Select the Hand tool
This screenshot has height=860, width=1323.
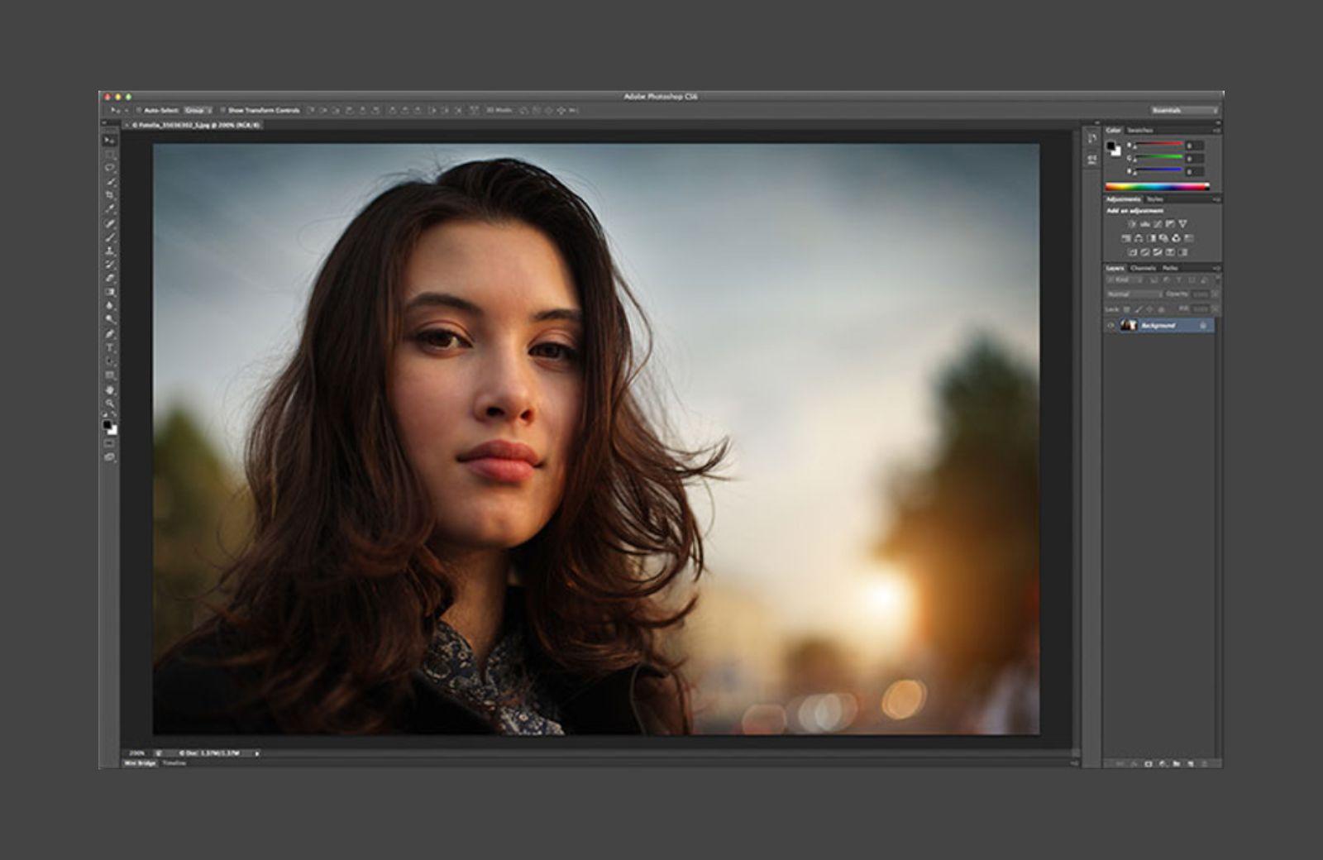(x=109, y=389)
